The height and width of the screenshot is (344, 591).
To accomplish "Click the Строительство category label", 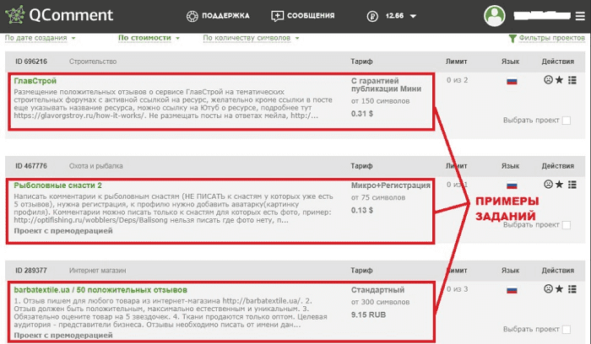I will 93,62.
